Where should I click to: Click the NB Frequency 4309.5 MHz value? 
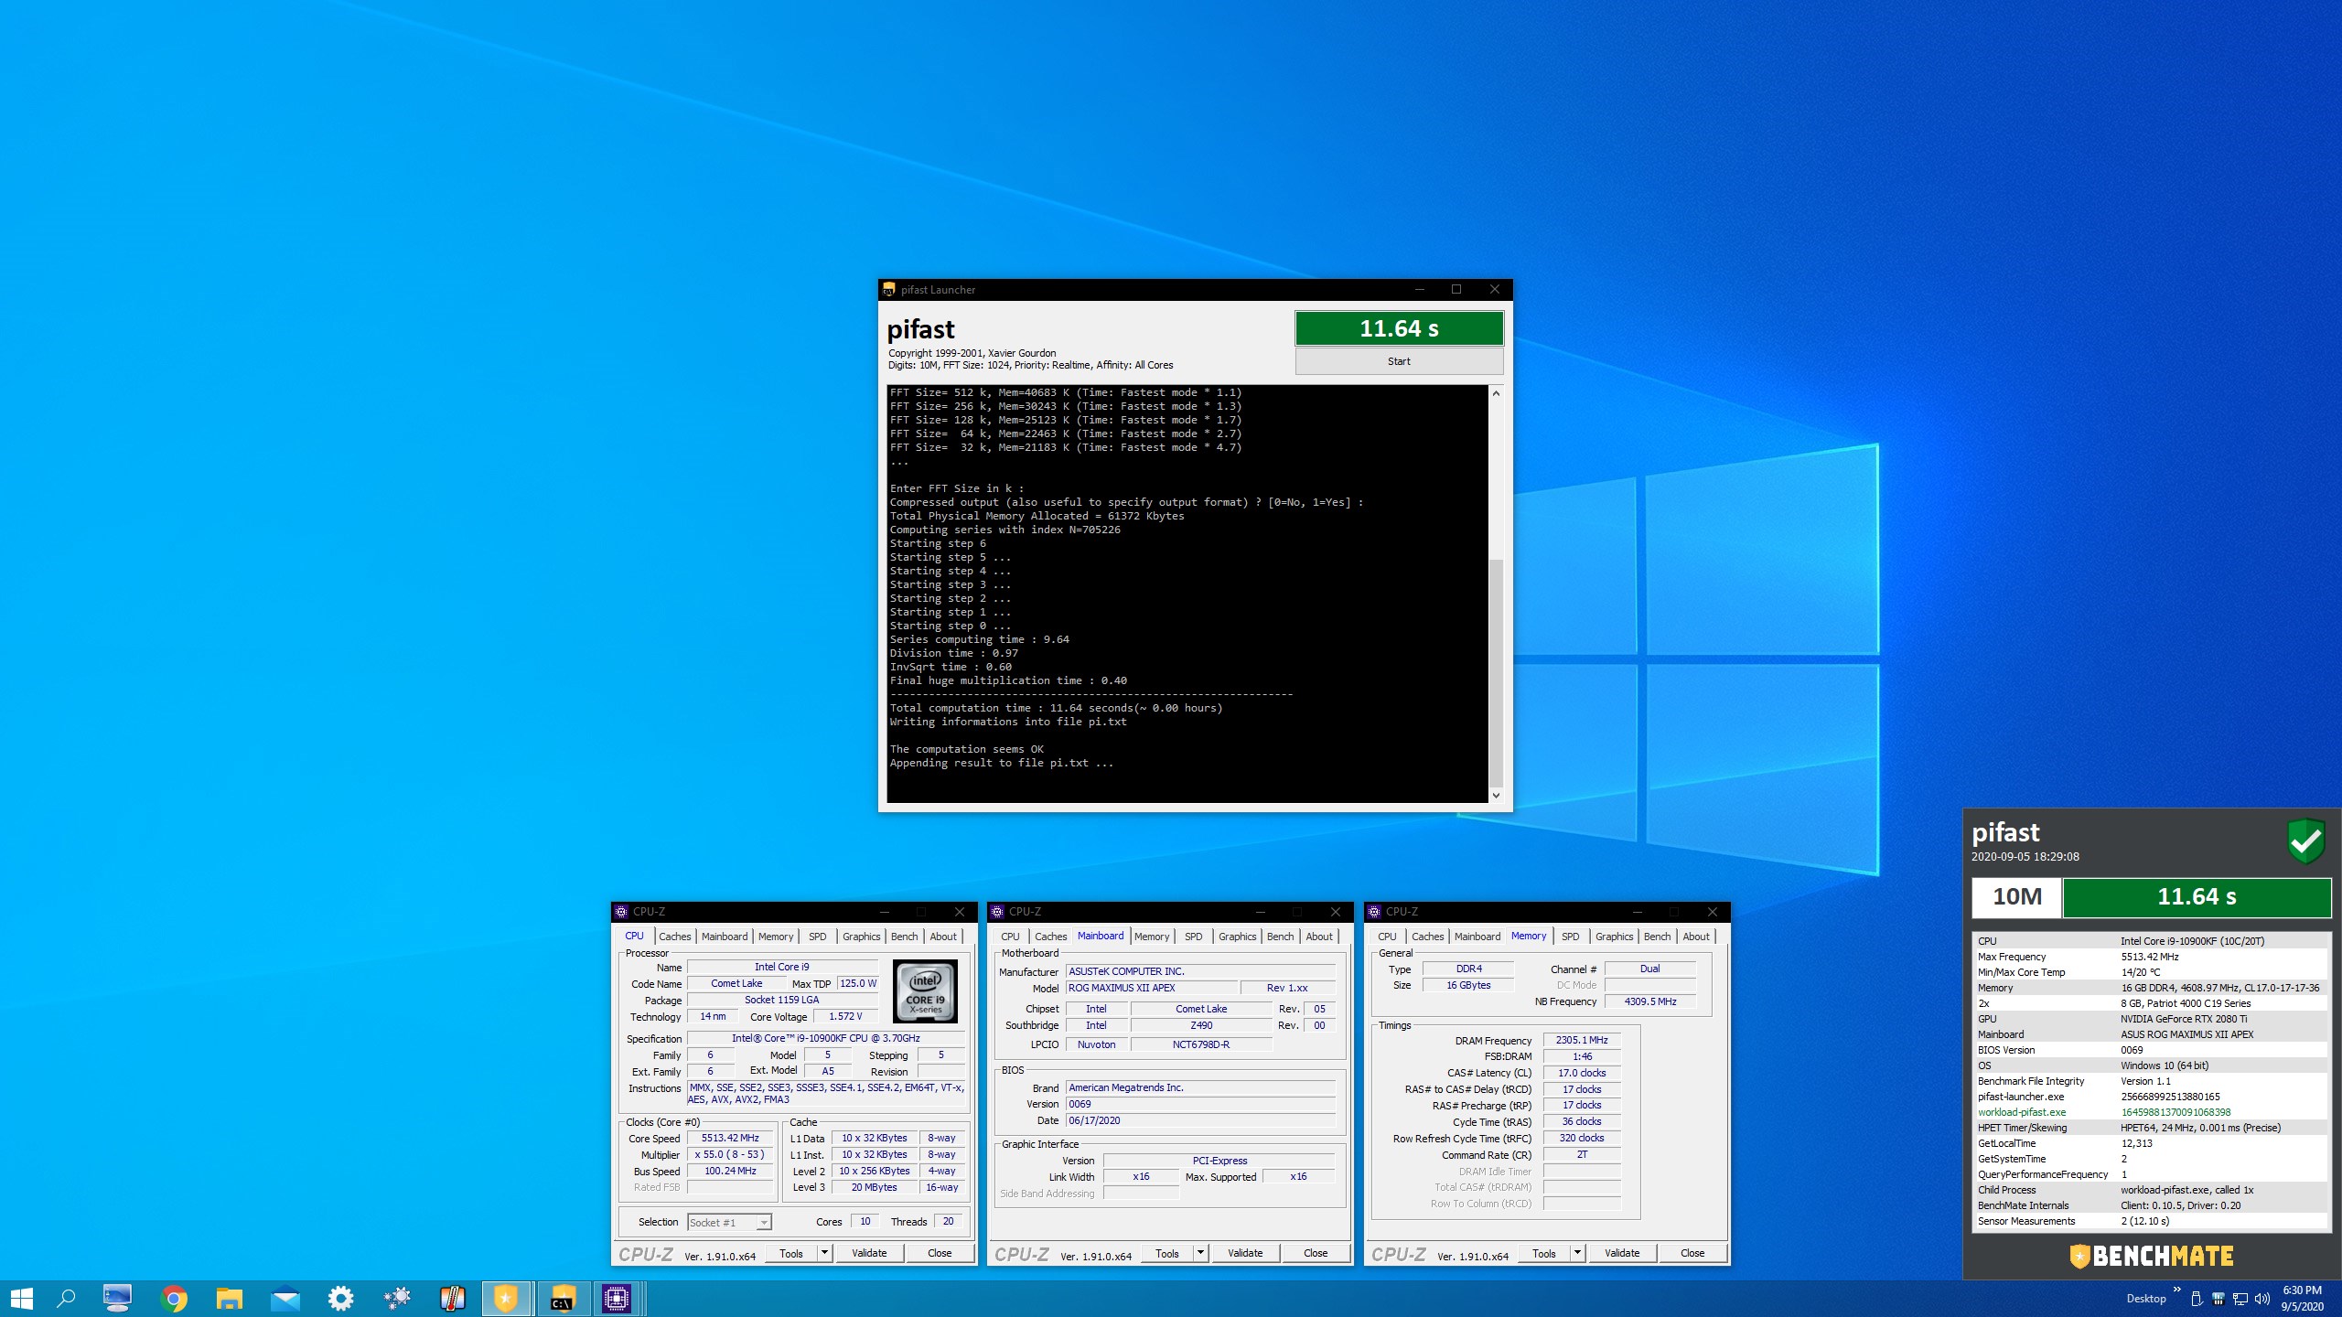[x=1649, y=1001]
